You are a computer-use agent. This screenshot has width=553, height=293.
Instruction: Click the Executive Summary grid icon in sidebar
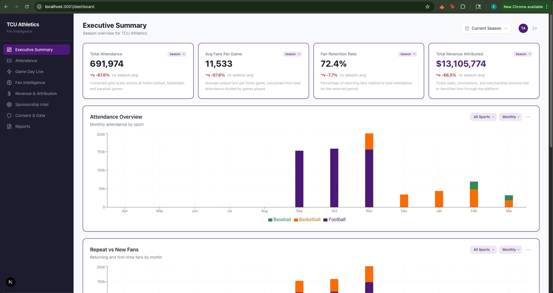pos(9,50)
